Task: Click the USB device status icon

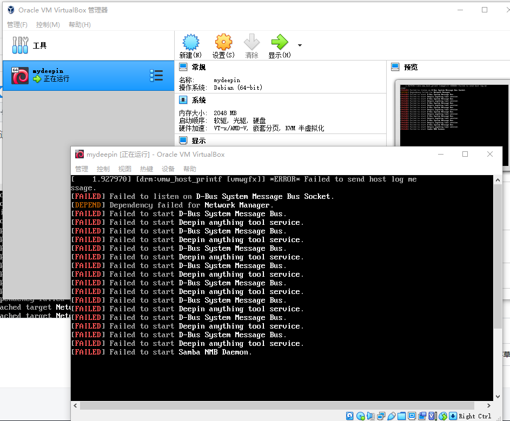Action: pos(392,416)
